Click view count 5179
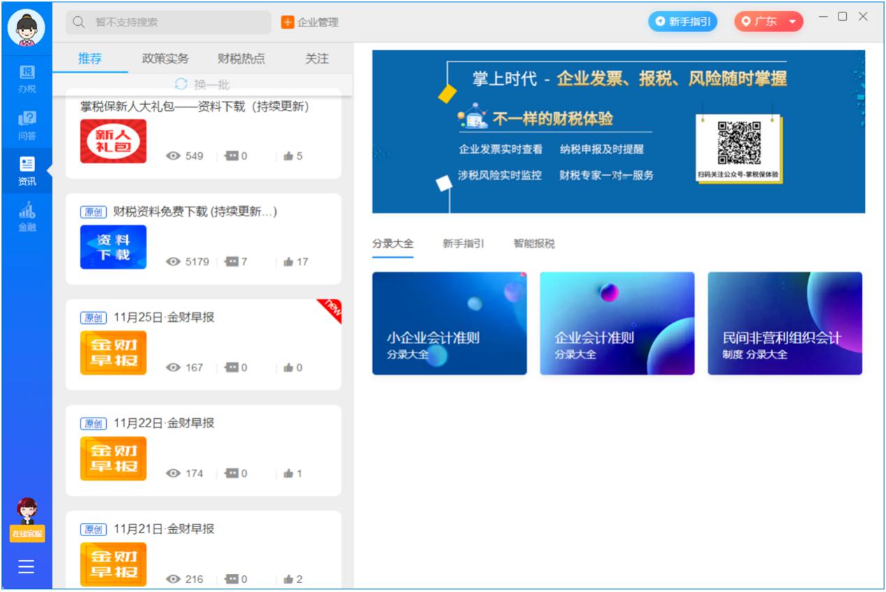 (197, 262)
